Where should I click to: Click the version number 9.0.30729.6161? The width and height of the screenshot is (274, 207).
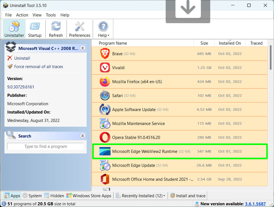(x=21, y=87)
